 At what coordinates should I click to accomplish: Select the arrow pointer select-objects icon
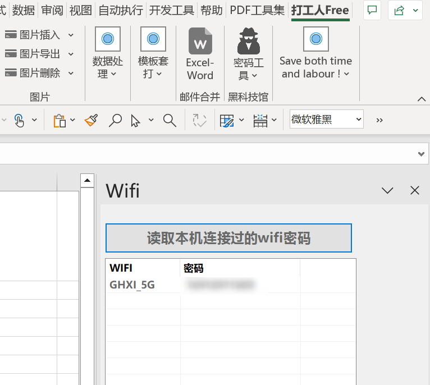[x=135, y=120]
